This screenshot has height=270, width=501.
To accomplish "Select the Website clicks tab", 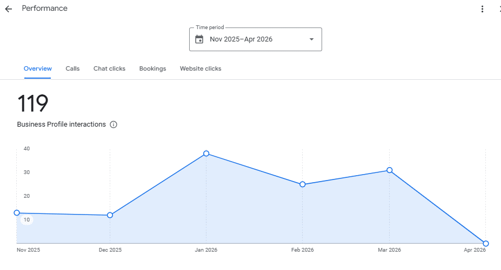I will pos(201,68).
